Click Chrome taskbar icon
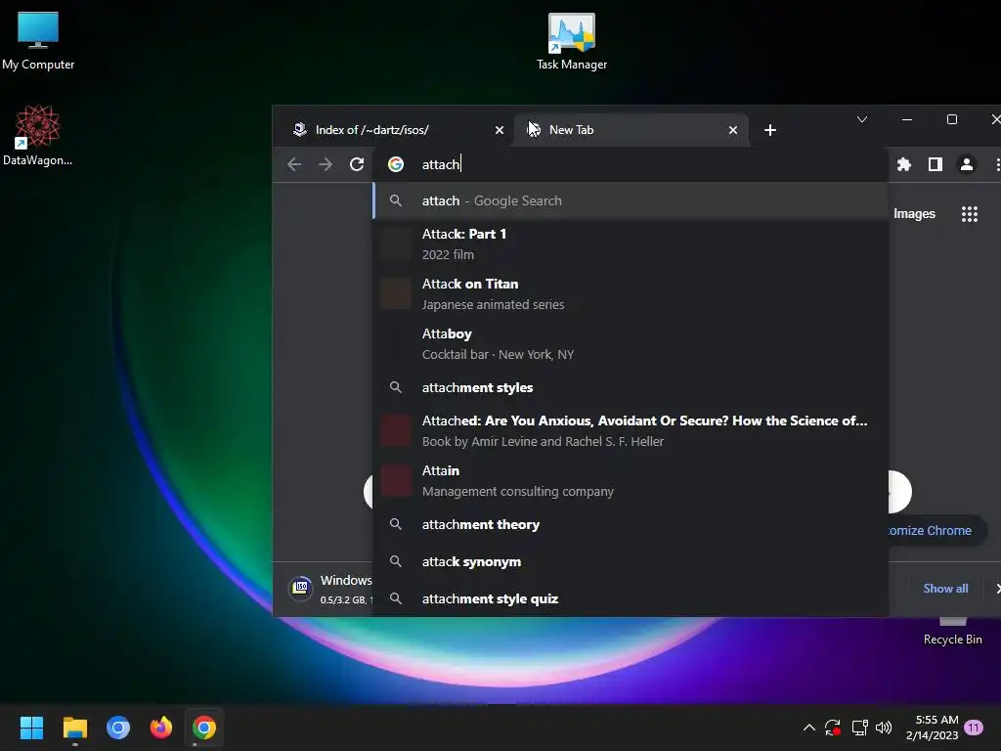The width and height of the screenshot is (1001, 751). click(204, 728)
